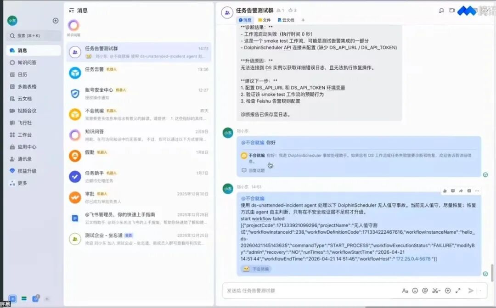The width and height of the screenshot is (496, 308).
Task: Open the emoji picker in input bar
Action: (x=415, y=291)
